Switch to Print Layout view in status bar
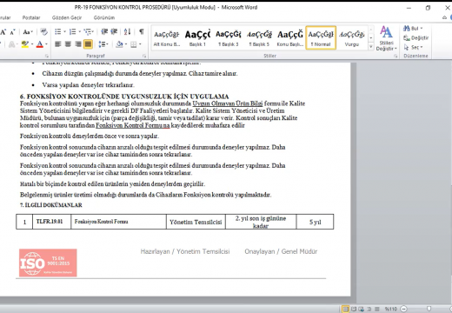The width and height of the screenshot is (452, 313). click(x=345, y=309)
